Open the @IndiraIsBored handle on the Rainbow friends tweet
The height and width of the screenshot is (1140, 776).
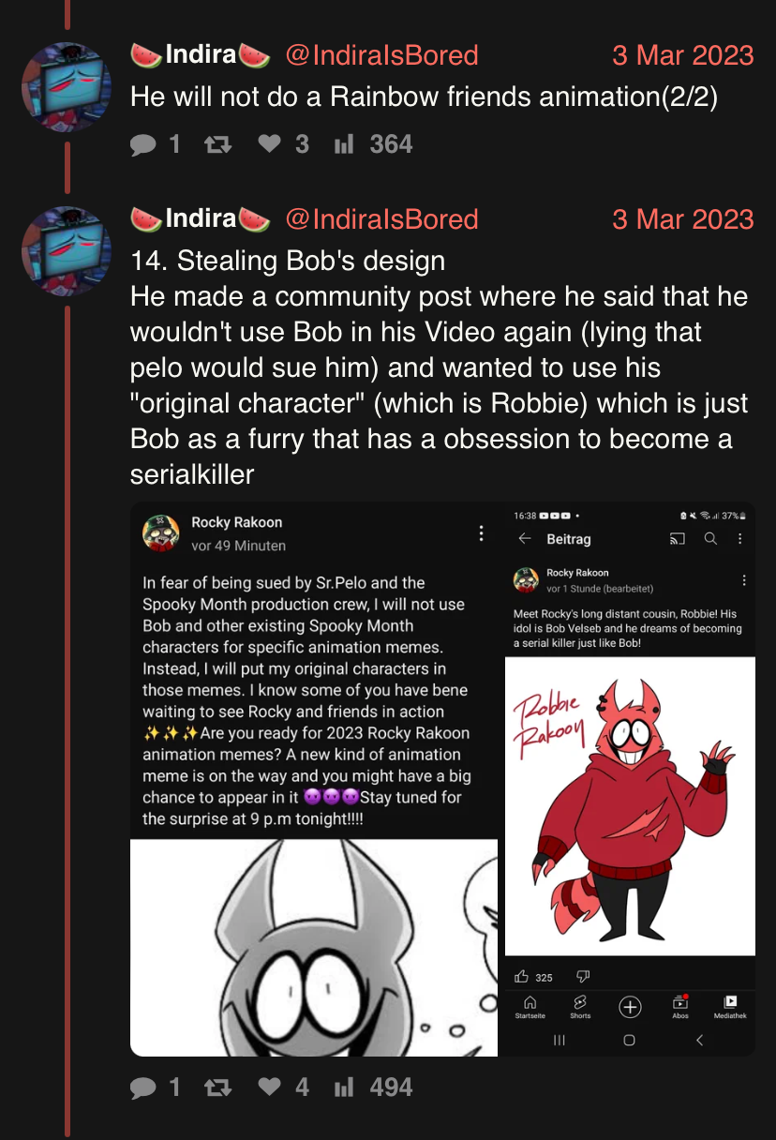381,55
